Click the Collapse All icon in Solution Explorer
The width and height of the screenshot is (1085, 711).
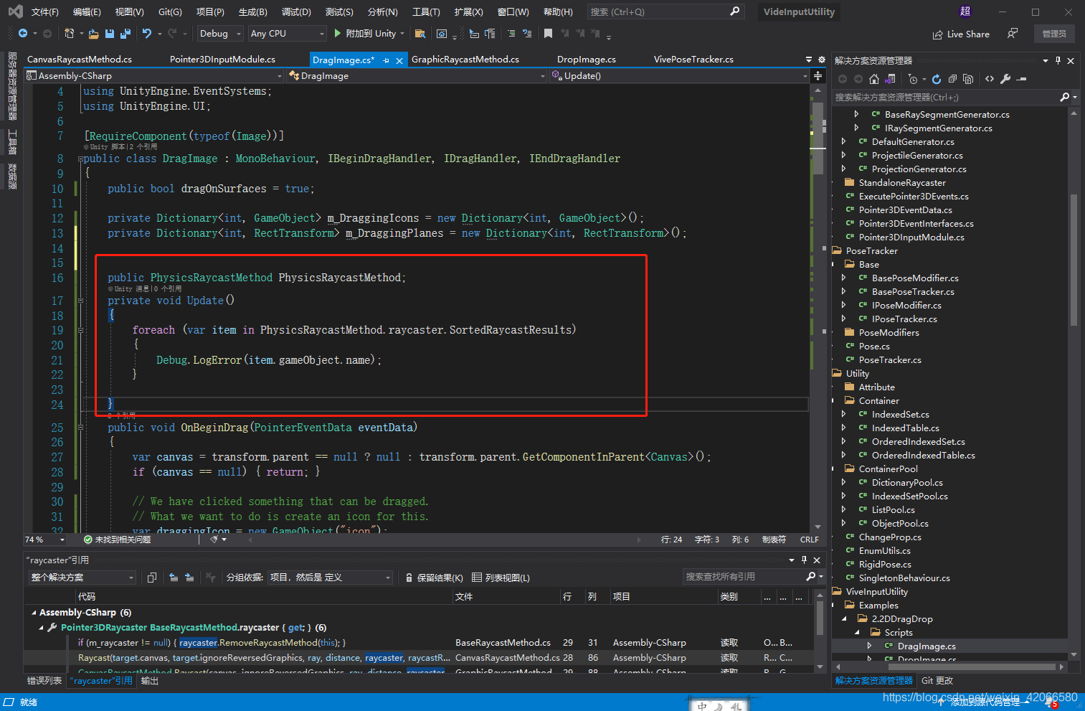pyautogui.click(x=952, y=79)
